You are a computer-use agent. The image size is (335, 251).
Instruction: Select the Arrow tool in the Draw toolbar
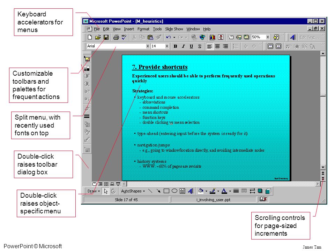coord(158,191)
